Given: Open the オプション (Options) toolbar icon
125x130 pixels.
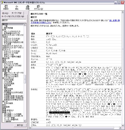Looking at the screenshot, I should coord(38,7).
